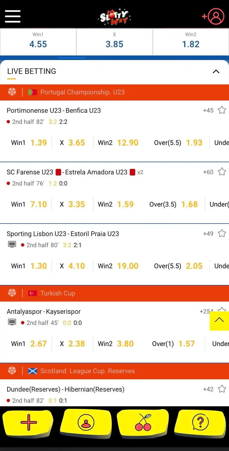The width and height of the screenshot is (229, 451).
Task: Favorite the Portimonense U23 - Benfica U23 match
Action: 222,110
